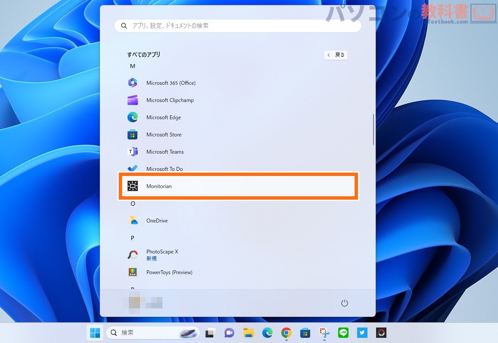Screen dimensions: 498x343
Task: Open PowerToys (Preview)
Action: coord(169,272)
